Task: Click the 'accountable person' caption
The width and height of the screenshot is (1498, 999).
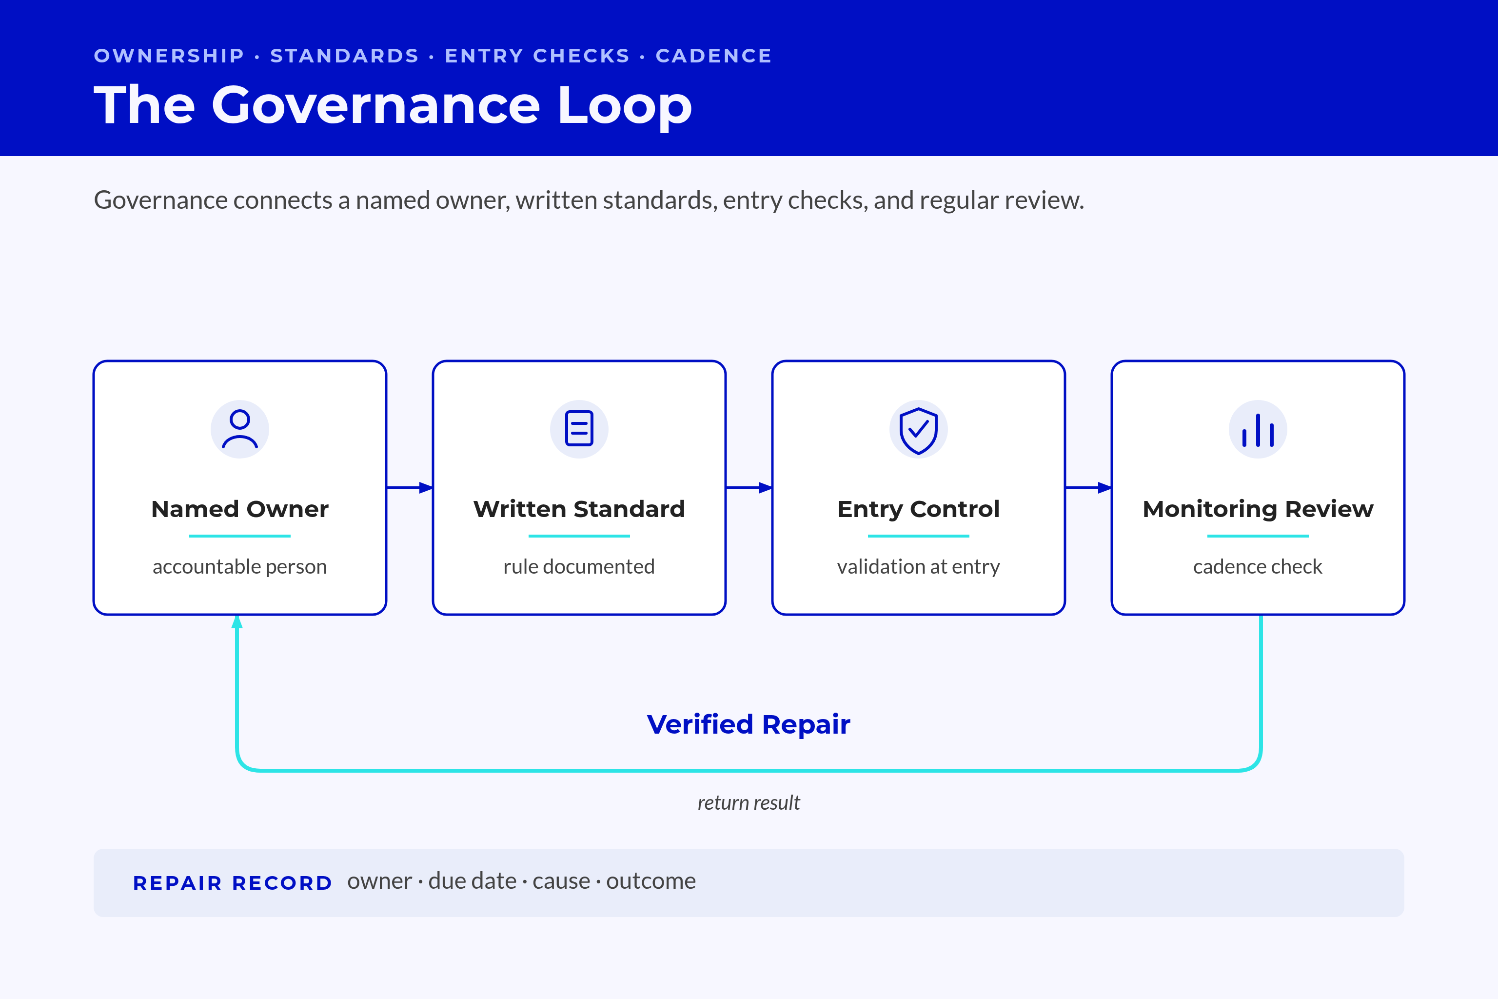Action: click(239, 567)
